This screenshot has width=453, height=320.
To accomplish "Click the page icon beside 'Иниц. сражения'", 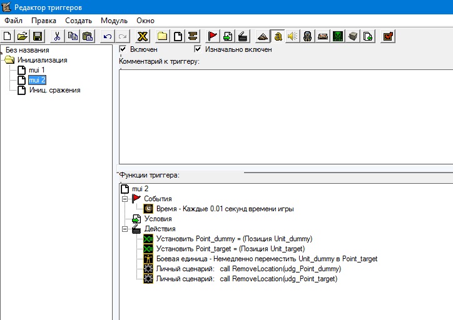I will click(x=22, y=90).
